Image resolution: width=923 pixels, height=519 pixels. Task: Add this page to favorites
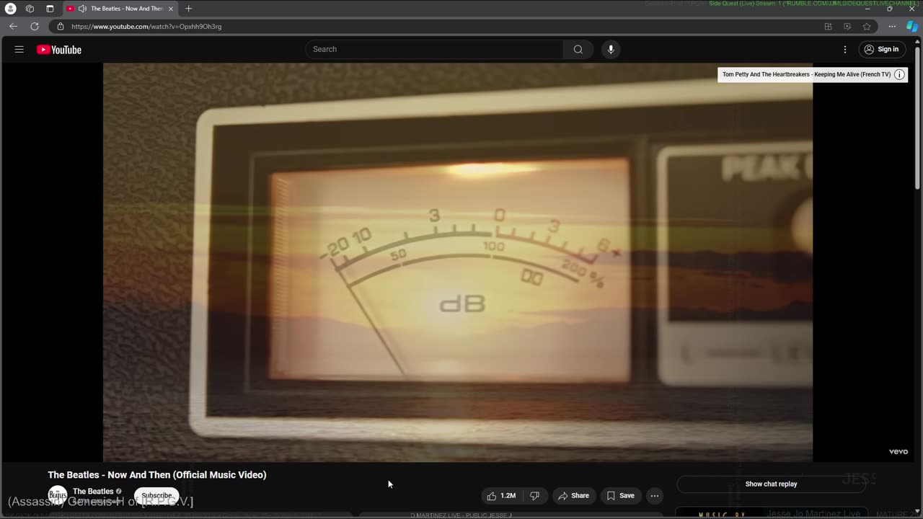click(x=867, y=27)
